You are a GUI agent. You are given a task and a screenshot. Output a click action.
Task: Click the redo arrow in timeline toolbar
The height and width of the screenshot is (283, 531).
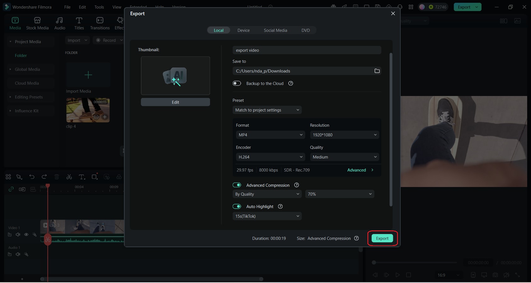click(x=44, y=177)
